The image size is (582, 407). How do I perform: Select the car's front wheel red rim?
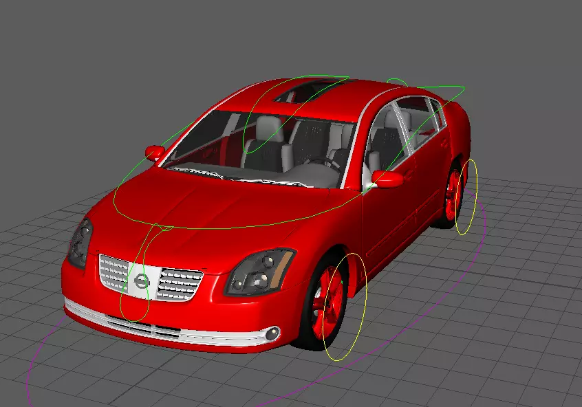pos(327,302)
